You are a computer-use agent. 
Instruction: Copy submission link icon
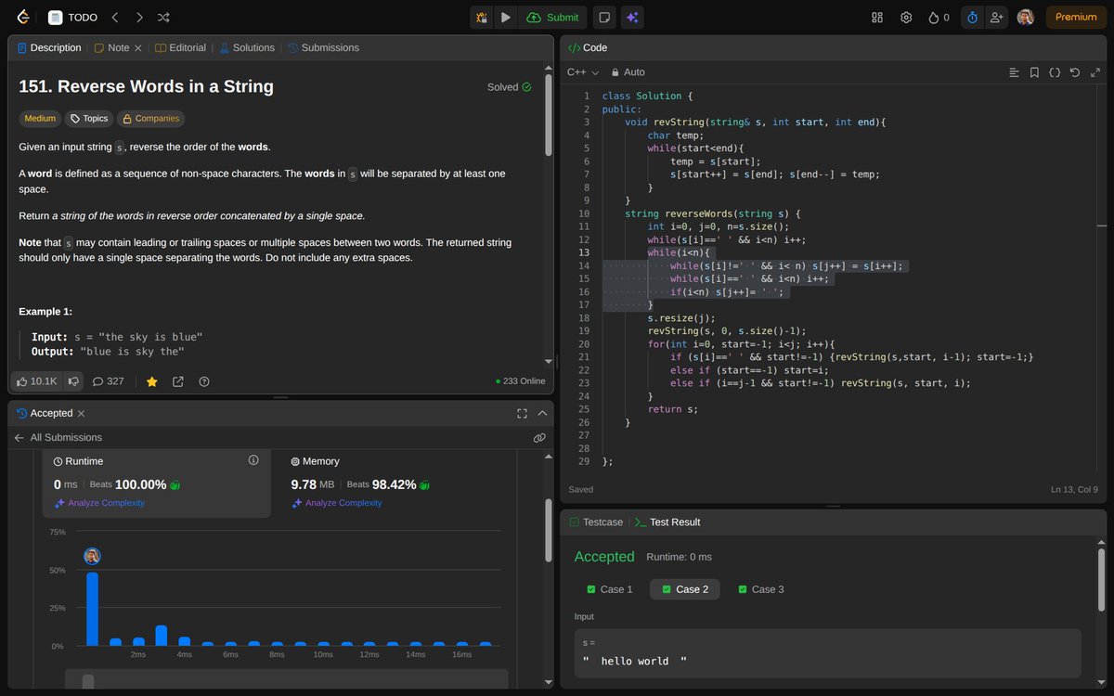539,437
